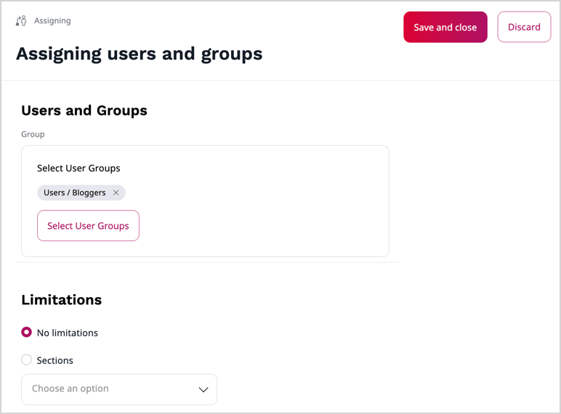Screen dimensions: 561x414
Task: Click the Assigning users and groups title
Action: click(x=139, y=54)
